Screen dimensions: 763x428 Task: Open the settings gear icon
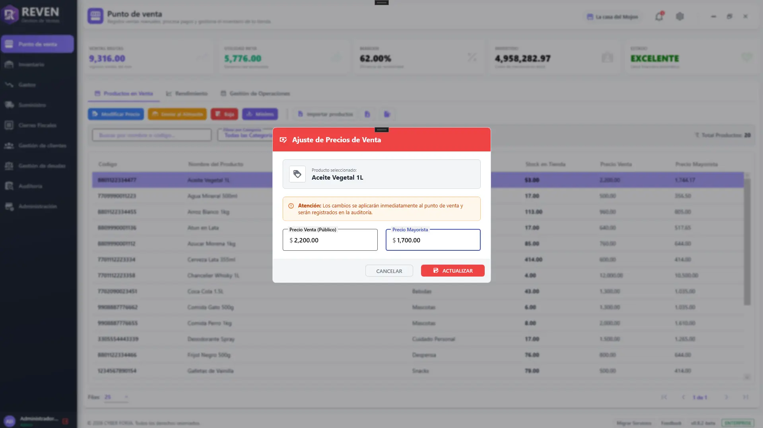680,17
